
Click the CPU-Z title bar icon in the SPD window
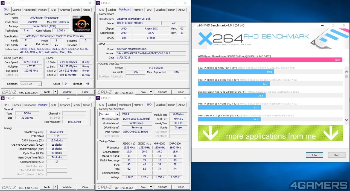coord(98,98)
